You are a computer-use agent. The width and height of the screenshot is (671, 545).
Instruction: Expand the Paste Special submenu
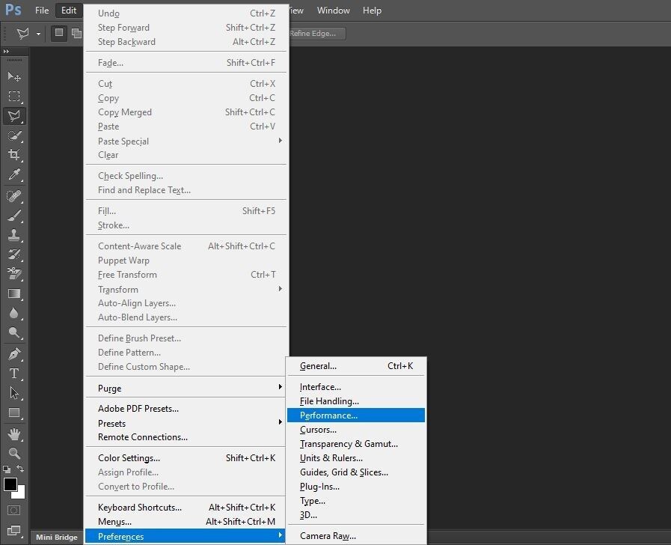pyautogui.click(x=186, y=141)
